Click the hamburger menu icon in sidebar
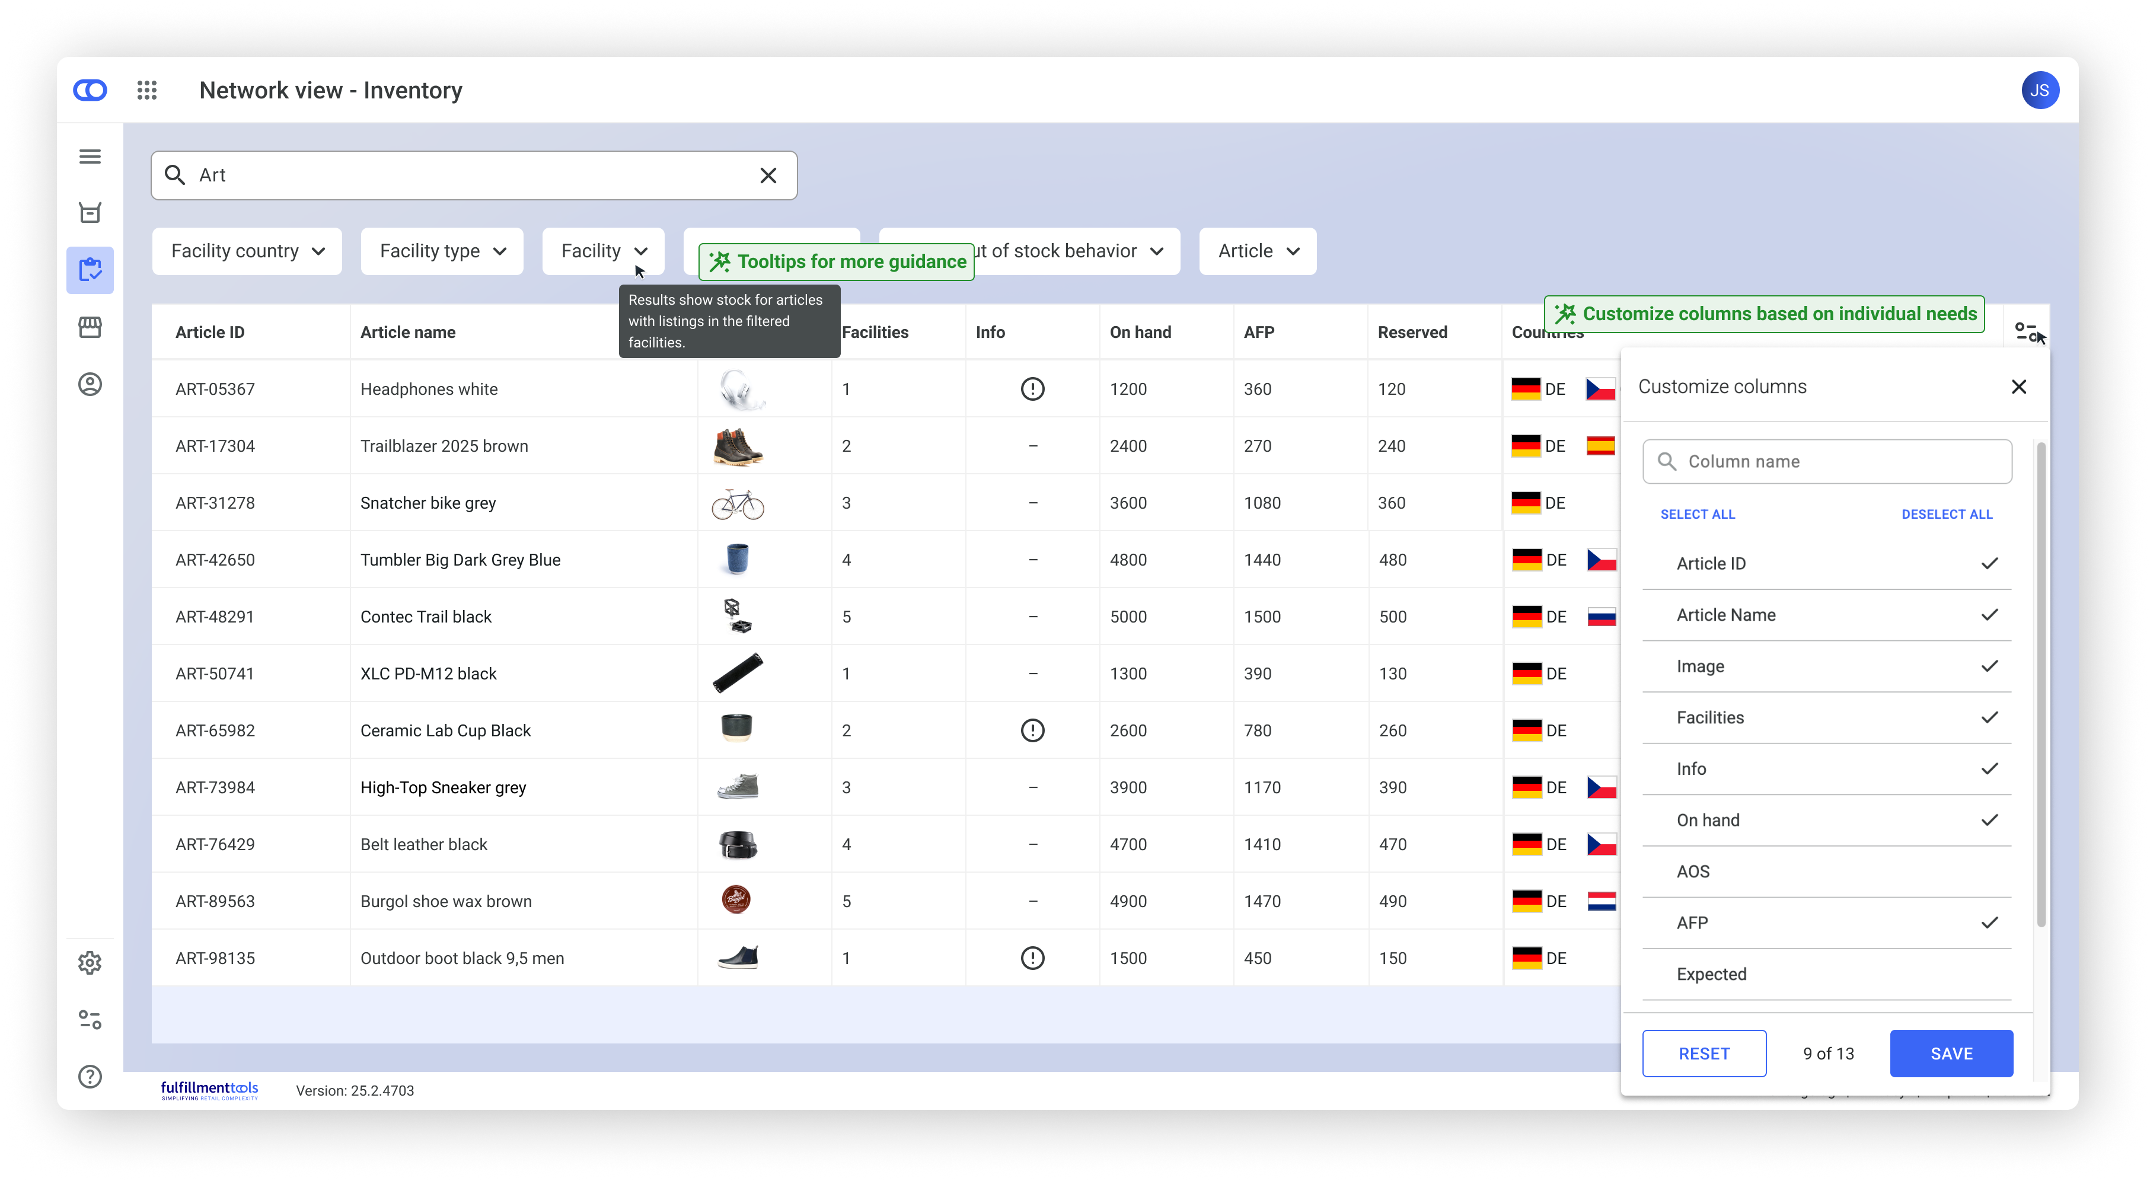This screenshot has height=1181, width=2150. pyautogui.click(x=90, y=157)
